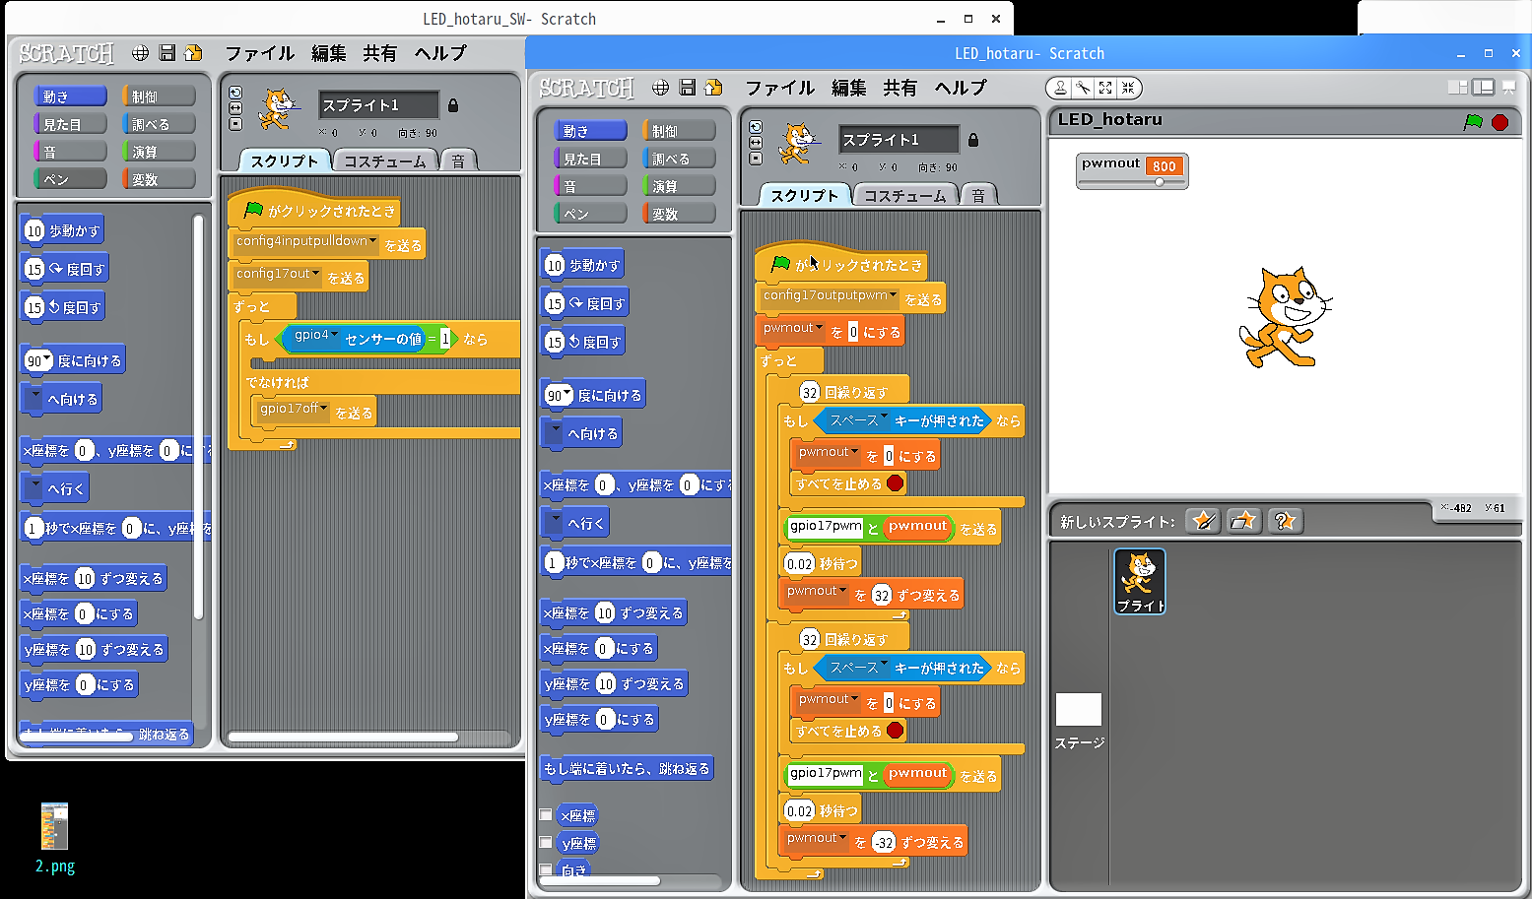This screenshot has width=1532, height=899.
Task: Click the language globe icon in LED_hotaru window
Action: coord(660,88)
